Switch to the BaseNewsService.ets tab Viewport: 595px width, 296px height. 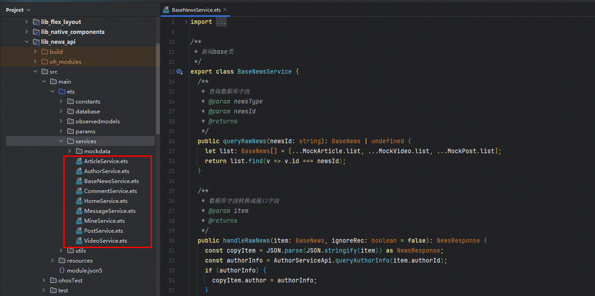pos(197,9)
